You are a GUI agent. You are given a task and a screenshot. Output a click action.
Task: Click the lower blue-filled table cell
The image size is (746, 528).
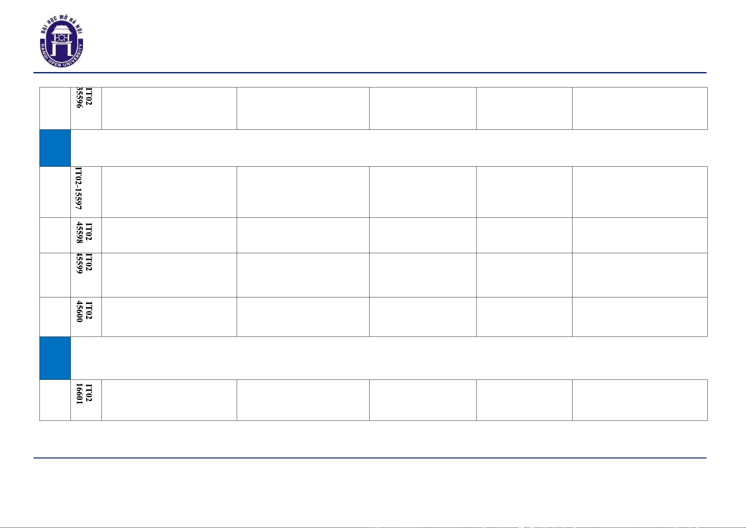(x=55, y=358)
